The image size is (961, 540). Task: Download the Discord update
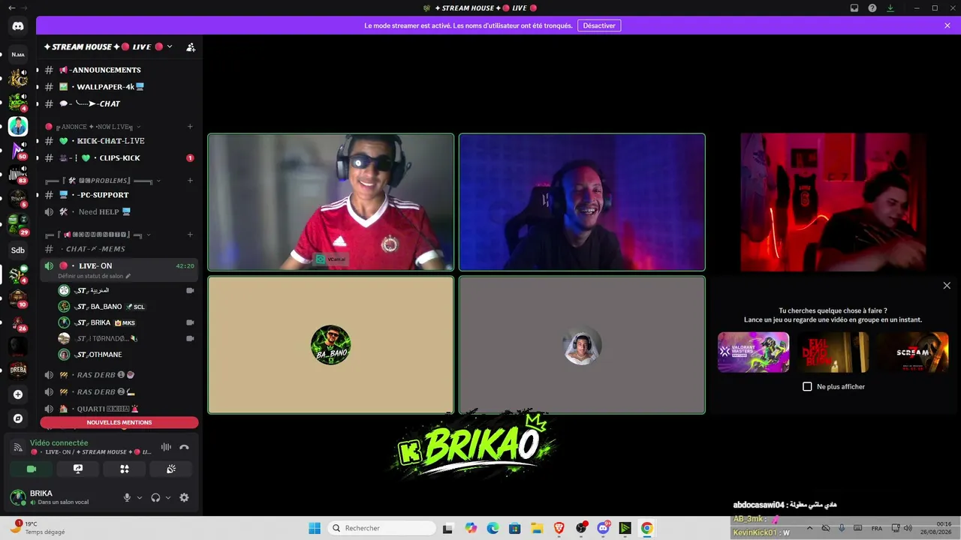(890, 8)
